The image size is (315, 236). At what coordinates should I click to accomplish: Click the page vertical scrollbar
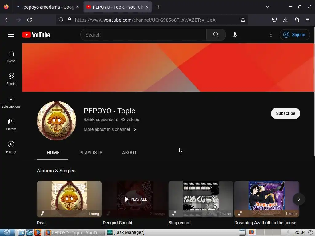point(314,91)
